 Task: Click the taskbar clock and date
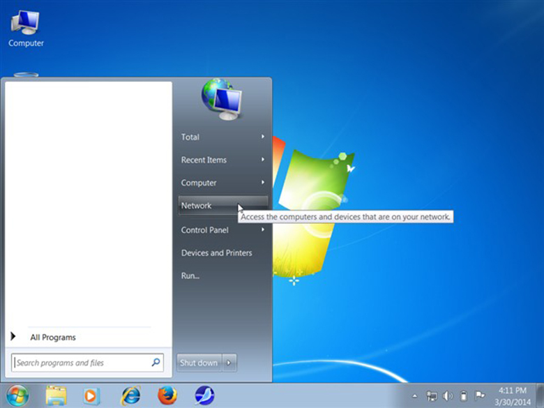[x=513, y=395]
